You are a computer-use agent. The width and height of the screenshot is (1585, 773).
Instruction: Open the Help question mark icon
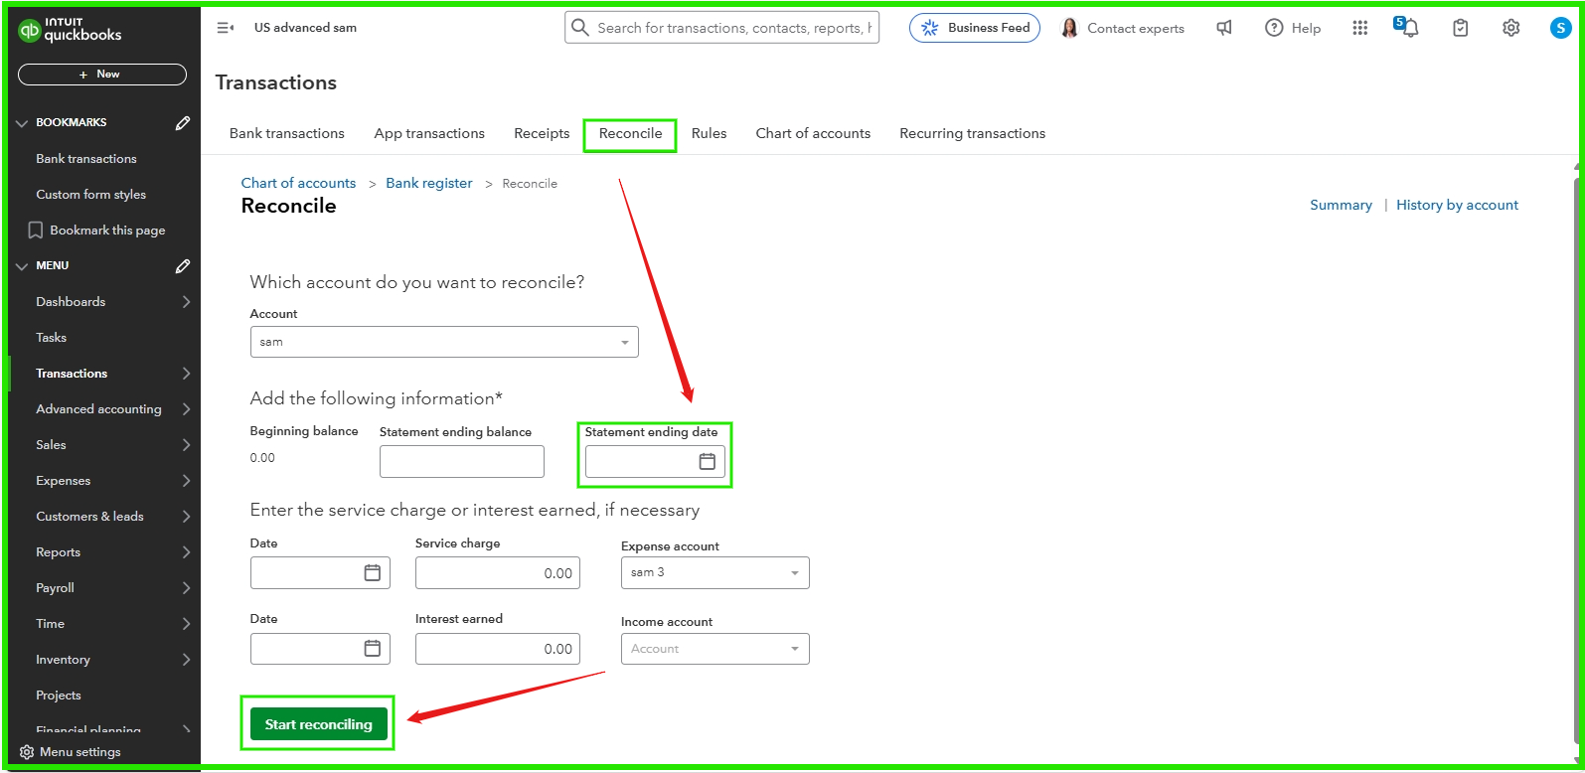[x=1274, y=28]
